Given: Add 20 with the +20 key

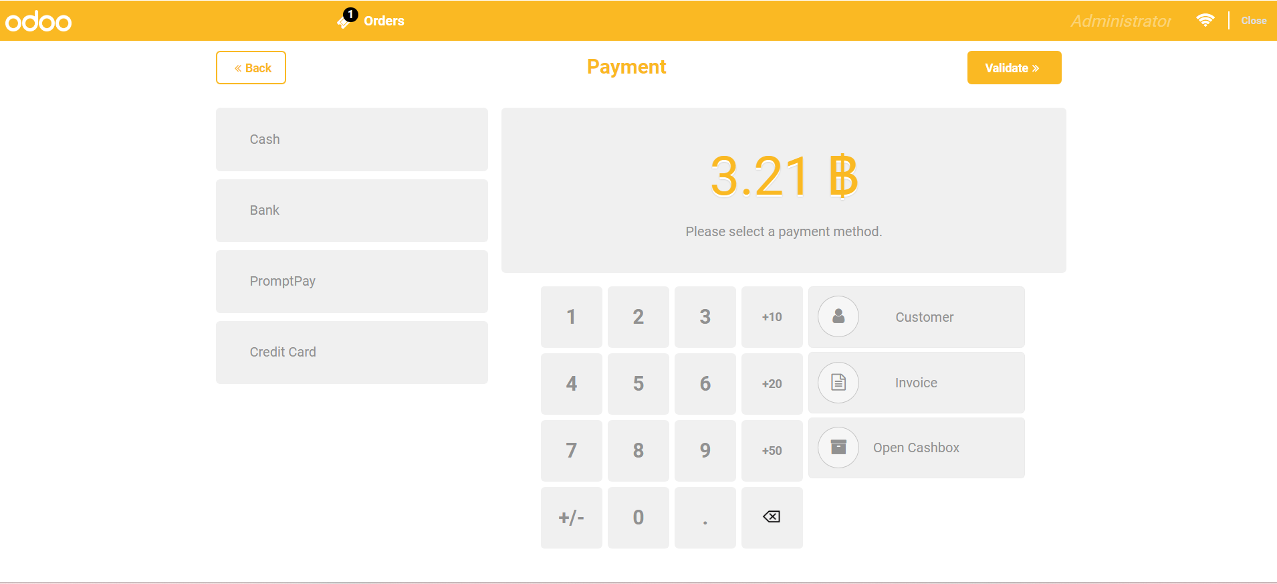Looking at the screenshot, I should tap(772, 383).
